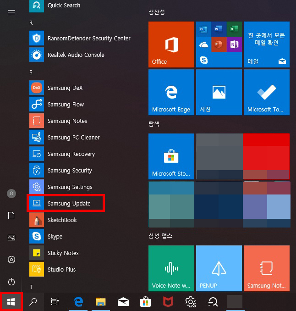Open Samsung Recovery icon
This screenshot has height=311, width=296.
37,154
